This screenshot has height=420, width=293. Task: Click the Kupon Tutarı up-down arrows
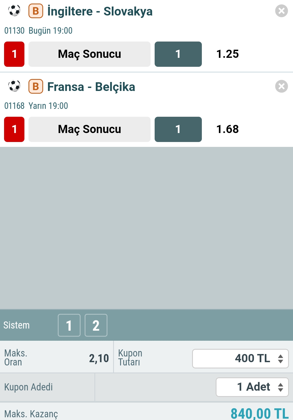click(x=281, y=359)
